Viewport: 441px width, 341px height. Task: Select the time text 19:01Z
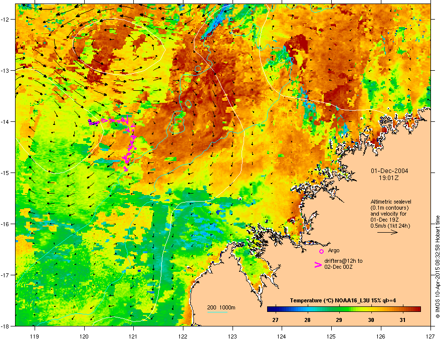(x=389, y=178)
